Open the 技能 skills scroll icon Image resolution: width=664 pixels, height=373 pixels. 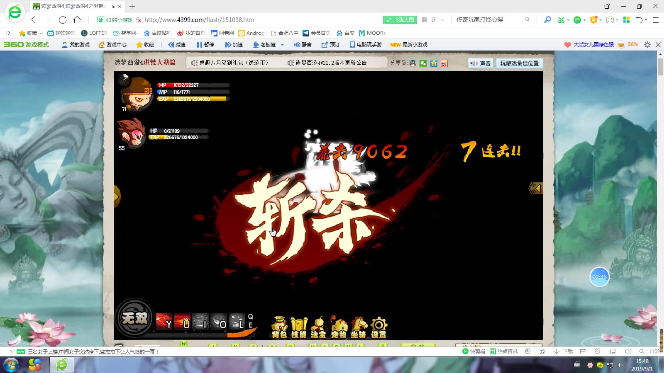tap(299, 328)
